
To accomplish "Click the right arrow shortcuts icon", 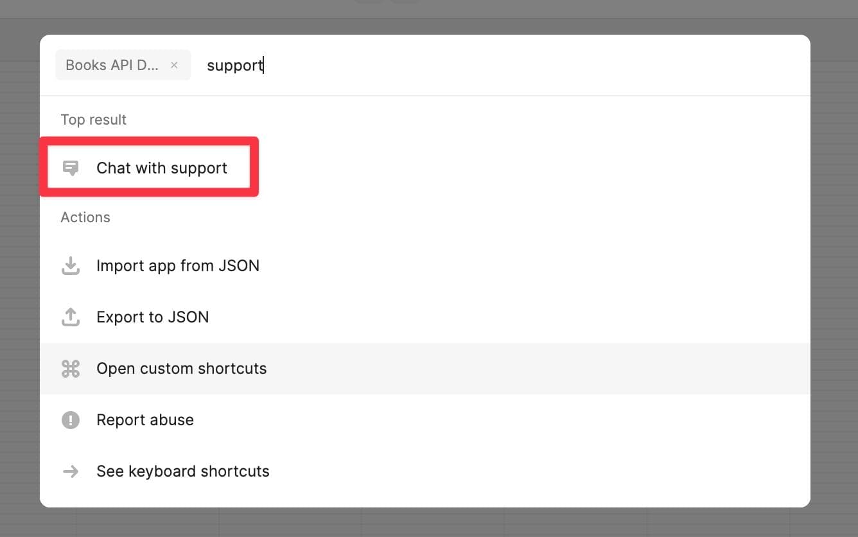I will [71, 471].
